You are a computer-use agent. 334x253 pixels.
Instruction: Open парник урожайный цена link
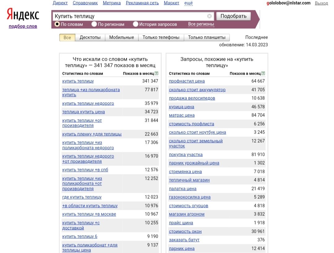click(x=194, y=163)
